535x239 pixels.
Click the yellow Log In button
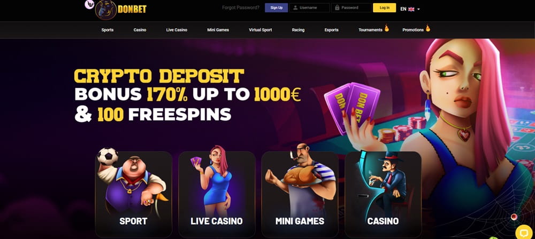point(385,7)
